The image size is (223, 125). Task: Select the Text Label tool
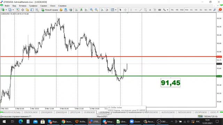[x=155, y=10]
